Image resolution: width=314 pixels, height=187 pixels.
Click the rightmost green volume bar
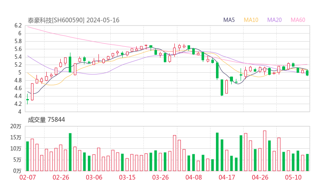[307, 162]
